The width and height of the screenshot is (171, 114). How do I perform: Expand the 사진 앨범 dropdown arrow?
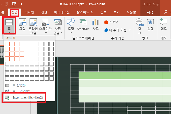61,33
